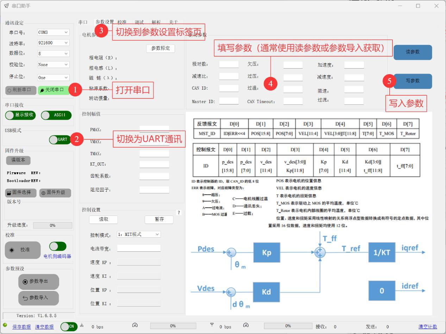Image resolution: width=446 pixels, height=334 pixels.
Task: Click the download speed icon in status bar
Action: [82, 325]
